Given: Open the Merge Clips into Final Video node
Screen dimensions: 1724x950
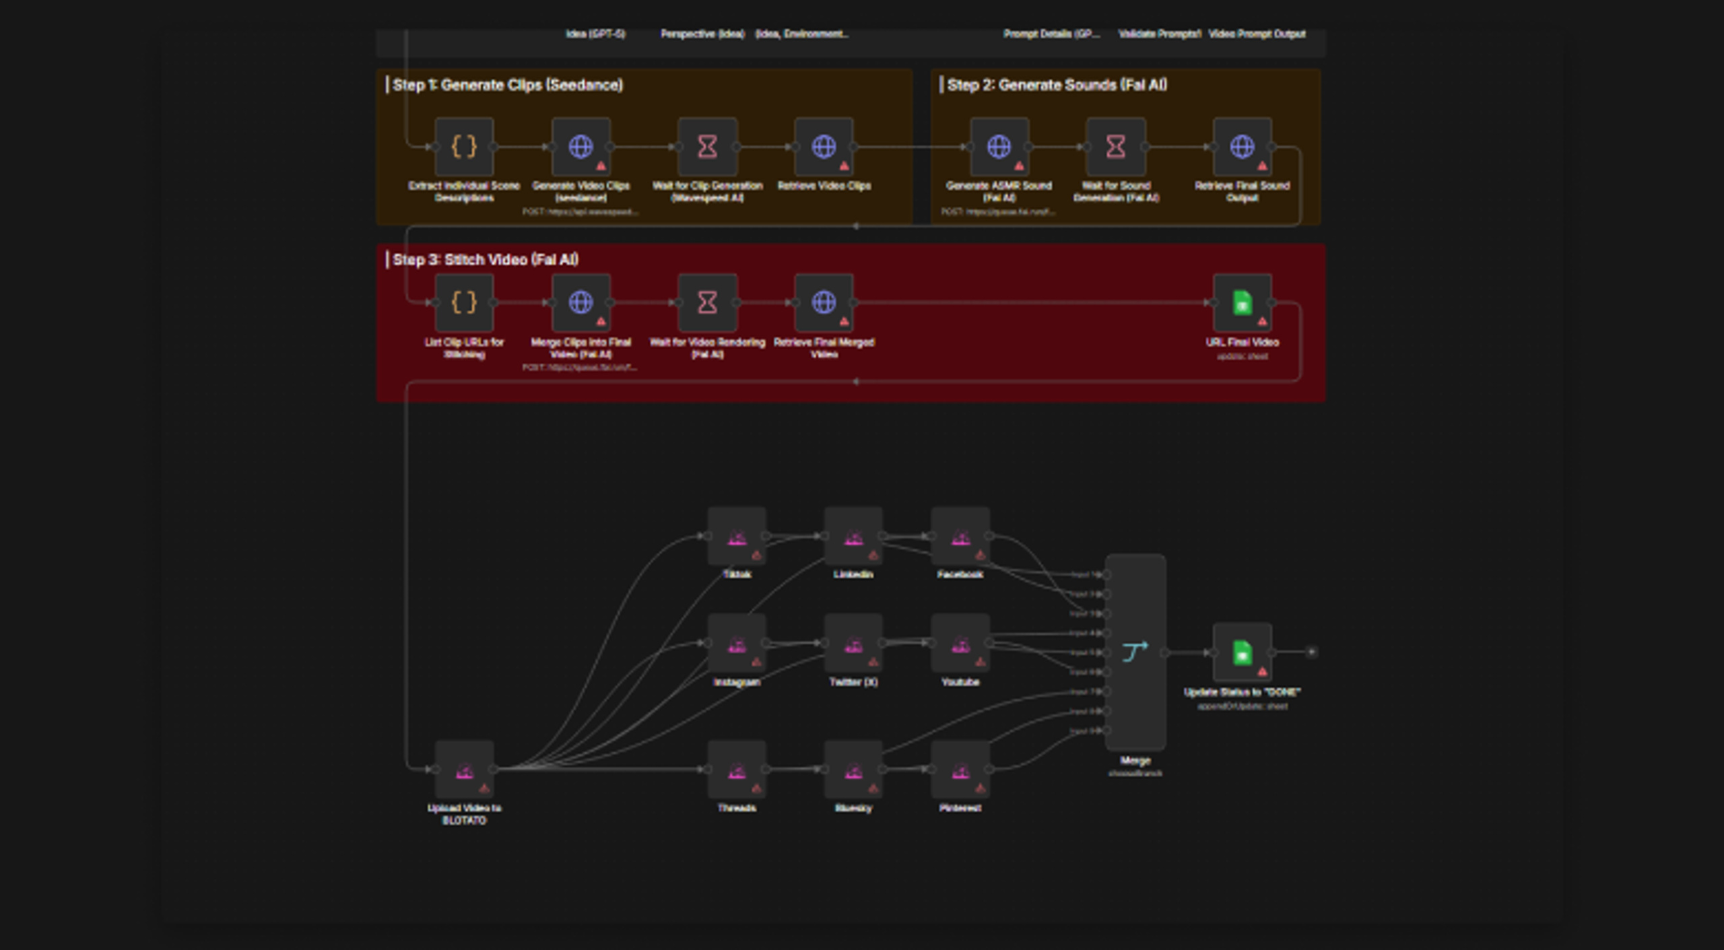Looking at the screenshot, I should point(581,303).
